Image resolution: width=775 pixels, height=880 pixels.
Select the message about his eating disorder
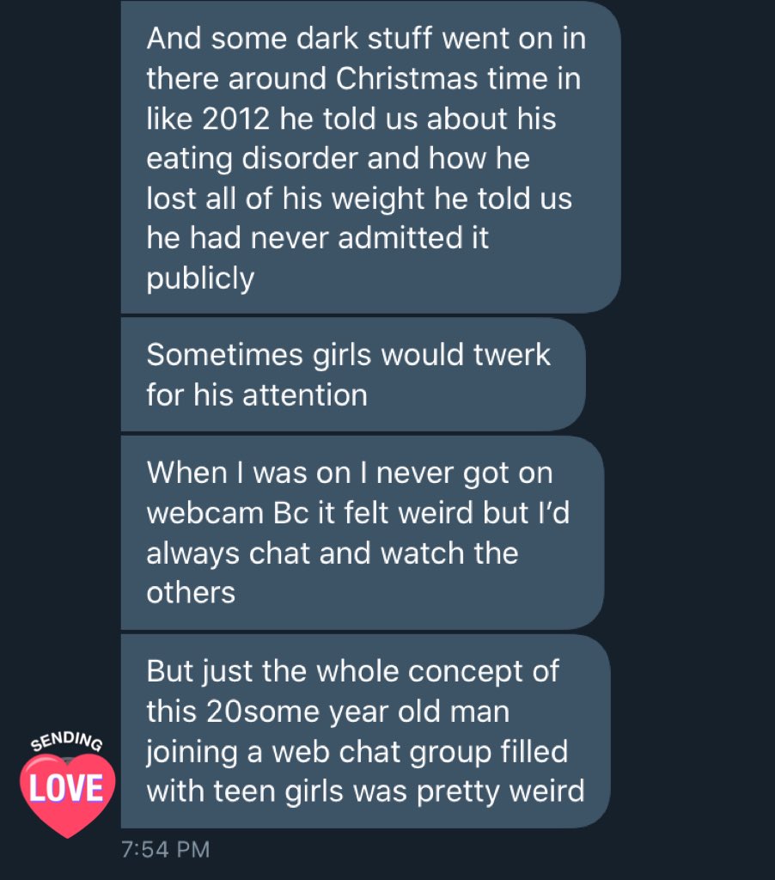click(369, 157)
